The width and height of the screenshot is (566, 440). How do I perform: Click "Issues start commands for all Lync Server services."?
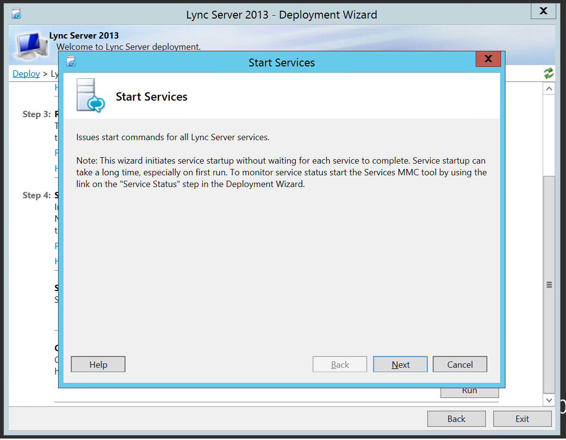coord(173,137)
